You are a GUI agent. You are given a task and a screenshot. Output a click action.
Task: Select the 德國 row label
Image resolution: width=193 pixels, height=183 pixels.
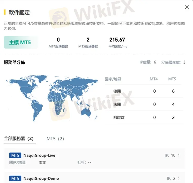117,91
